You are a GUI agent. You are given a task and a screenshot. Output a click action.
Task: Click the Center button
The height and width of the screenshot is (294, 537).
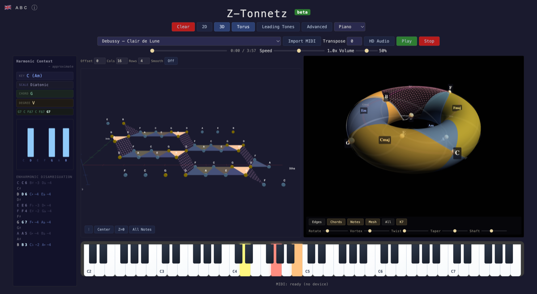point(104,230)
